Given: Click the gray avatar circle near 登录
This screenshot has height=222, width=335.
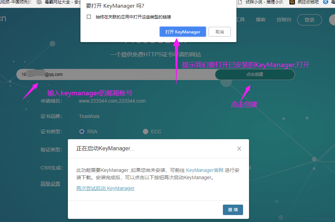Looking at the screenshot, I should pyautogui.click(x=332, y=20).
